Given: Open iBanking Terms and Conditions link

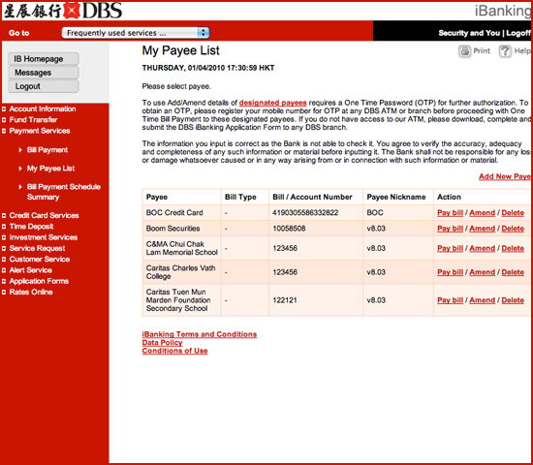Looking at the screenshot, I should coord(200,334).
